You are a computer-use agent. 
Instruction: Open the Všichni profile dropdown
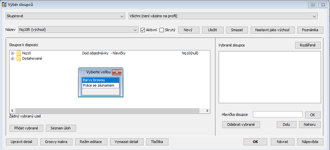[x=314, y=16]
